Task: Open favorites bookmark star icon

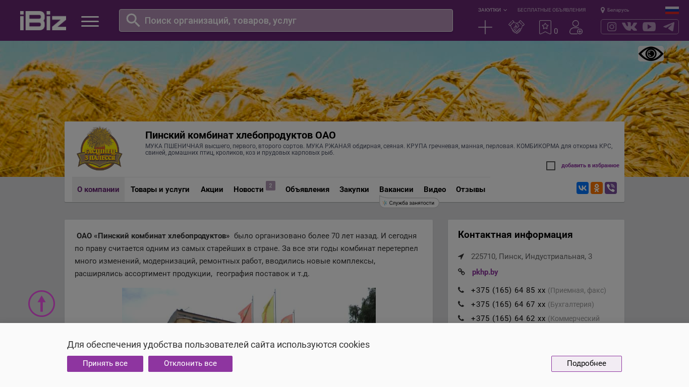Action: [545, 27]
